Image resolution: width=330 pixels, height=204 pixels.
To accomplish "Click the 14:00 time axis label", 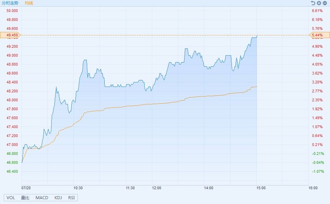I will [208, 188].
